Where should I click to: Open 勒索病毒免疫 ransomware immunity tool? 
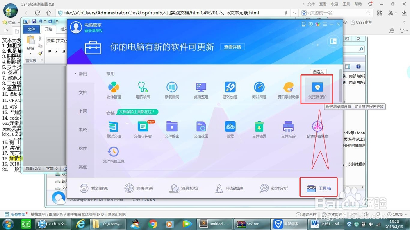click(x=317, y=129)
